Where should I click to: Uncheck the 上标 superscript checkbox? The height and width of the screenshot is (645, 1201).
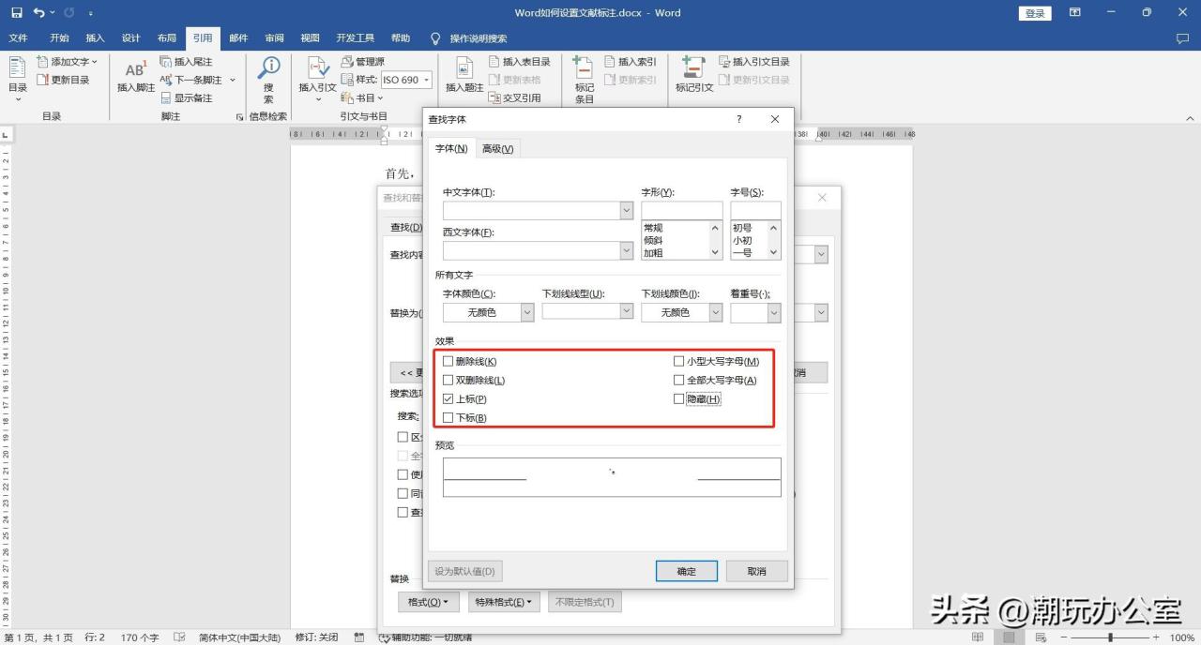(448, 398)
